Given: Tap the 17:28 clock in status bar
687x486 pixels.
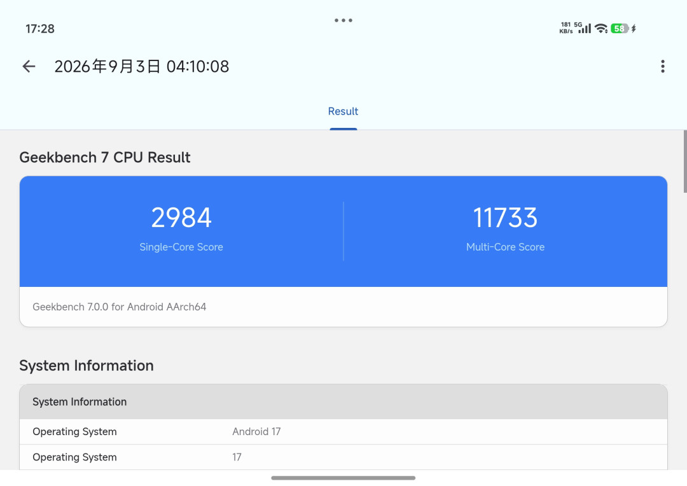Looking at the screenshot, I should pos(40,29).
